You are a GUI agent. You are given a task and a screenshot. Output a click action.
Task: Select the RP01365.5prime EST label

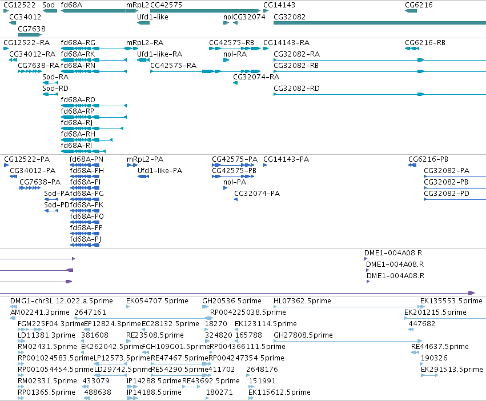point(46,392)
